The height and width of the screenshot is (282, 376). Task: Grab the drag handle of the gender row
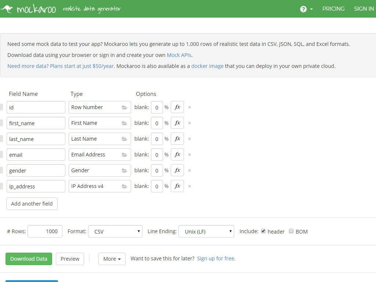pyautogui.click(x=1, y=170)
